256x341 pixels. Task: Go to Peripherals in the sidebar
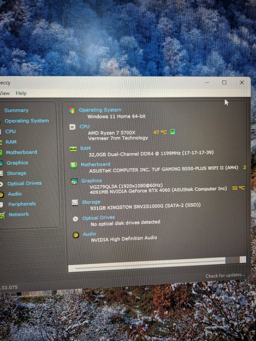tap(22, 204)
